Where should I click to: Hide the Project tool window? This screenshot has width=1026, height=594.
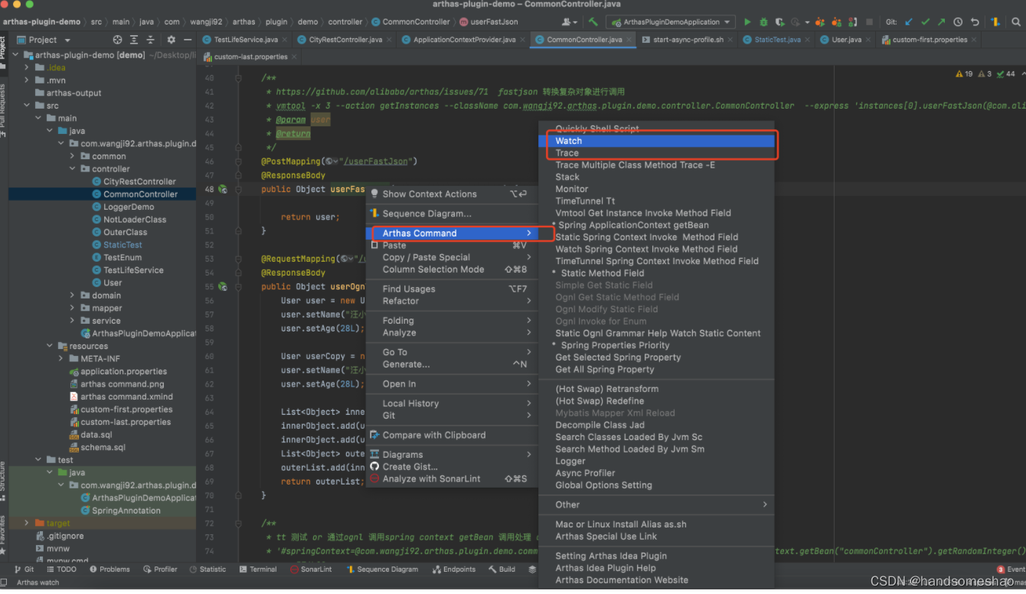click(188, 40)
